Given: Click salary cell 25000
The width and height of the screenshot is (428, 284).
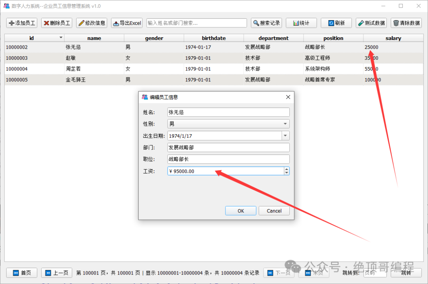Looking at the screenshot, I should (394, 47).
